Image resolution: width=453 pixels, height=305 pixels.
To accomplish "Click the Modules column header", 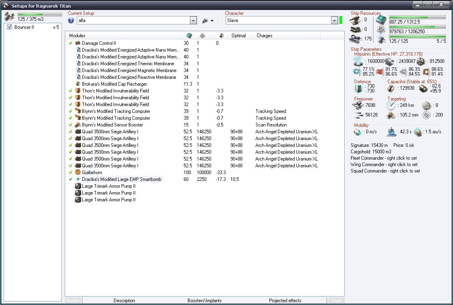I will tap(124, 36).
